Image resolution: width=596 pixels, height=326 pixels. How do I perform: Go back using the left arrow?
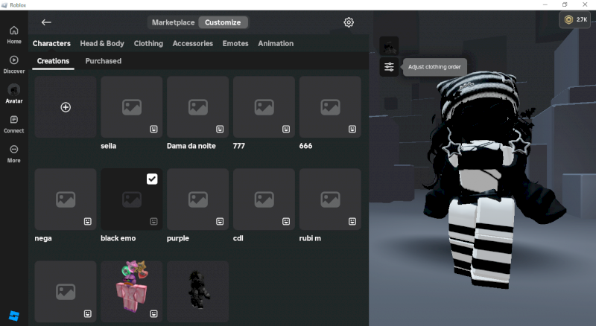tap(46, 22)
